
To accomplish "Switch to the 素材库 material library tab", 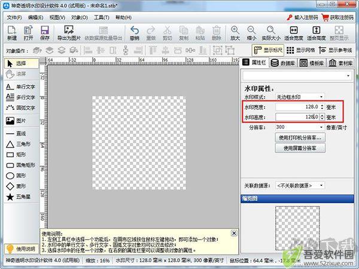I will [x=340, y=63].
